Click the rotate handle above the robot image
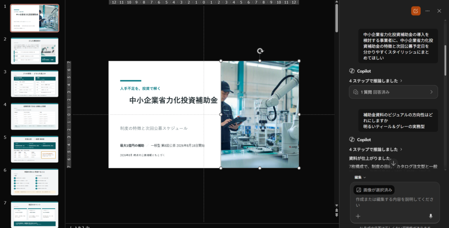Image resolution: width=449 pixels, height=228 pixels. pos(260,51)
